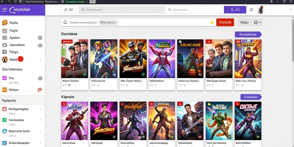Open the Wolyan sidebar entry
294x147 pixels.
(13, 90)
